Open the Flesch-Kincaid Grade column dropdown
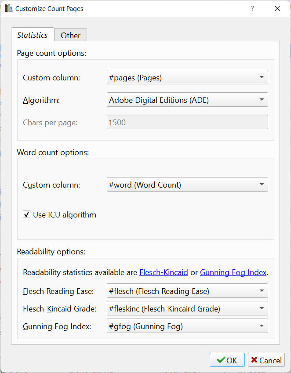Image resolution: width=291 pixels, height=373 pixels. [187, 308]
